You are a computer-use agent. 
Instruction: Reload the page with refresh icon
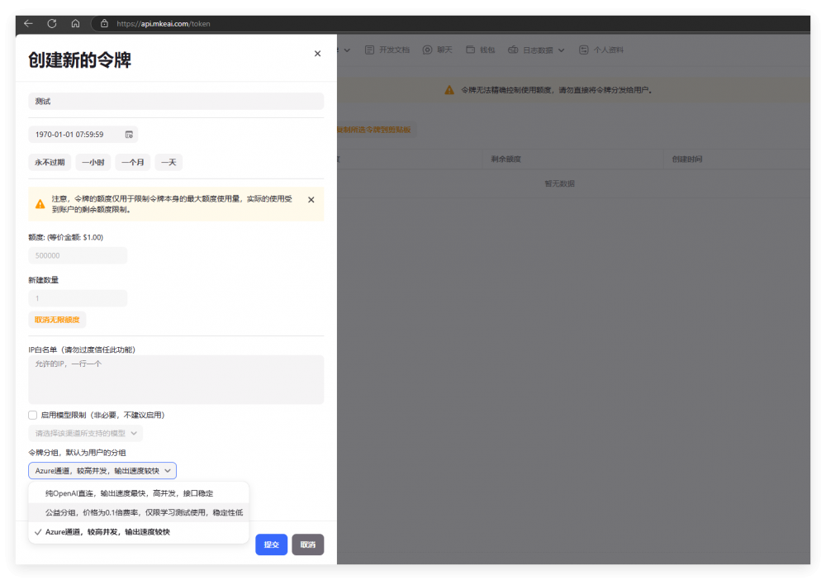click(x=52, y=24)
